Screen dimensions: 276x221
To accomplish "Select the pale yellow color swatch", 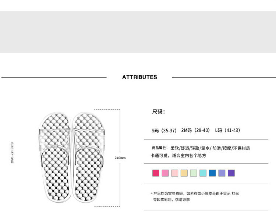I will click(x=184, y=173).
